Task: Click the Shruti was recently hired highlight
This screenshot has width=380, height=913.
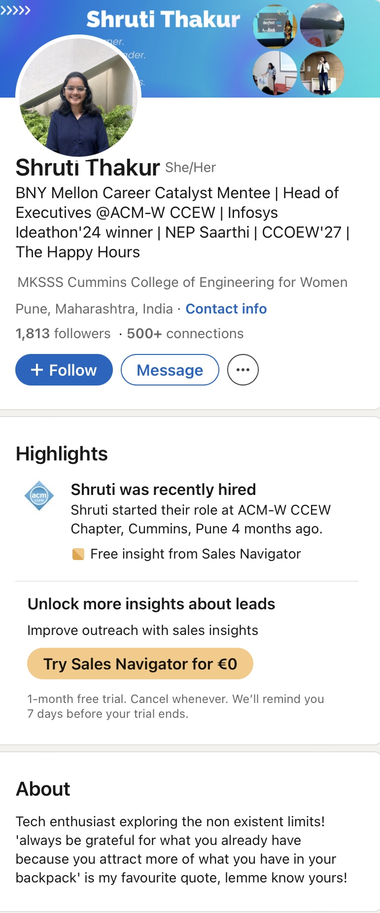Action: (x=163, y=490)
